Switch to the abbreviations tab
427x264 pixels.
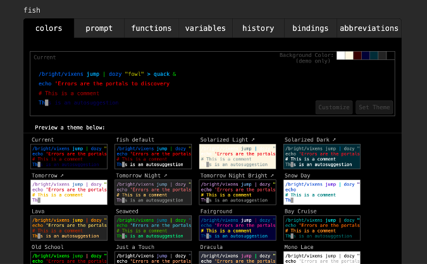pos(369,28)
